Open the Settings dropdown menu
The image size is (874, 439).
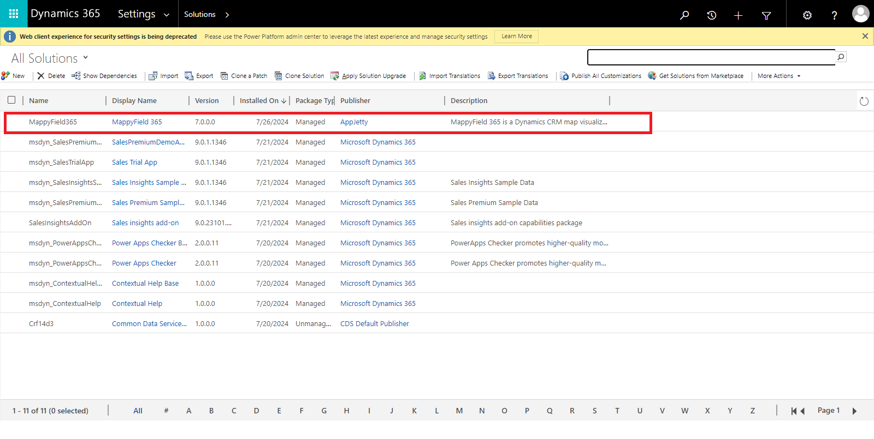(x=144, y=14)
